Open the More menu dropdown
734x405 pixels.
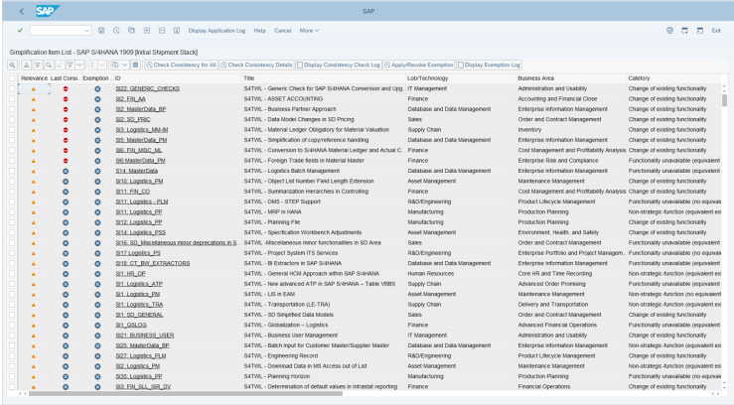tap(309, 31)
